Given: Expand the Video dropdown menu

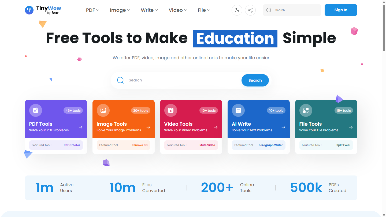Looking at the screenshot, I should (x=178, y=10).
